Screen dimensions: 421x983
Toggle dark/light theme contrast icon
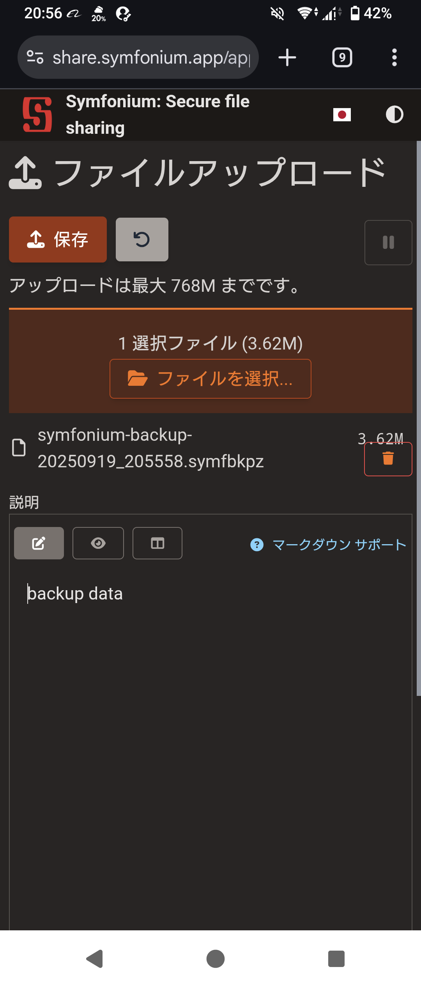(394, 115)
